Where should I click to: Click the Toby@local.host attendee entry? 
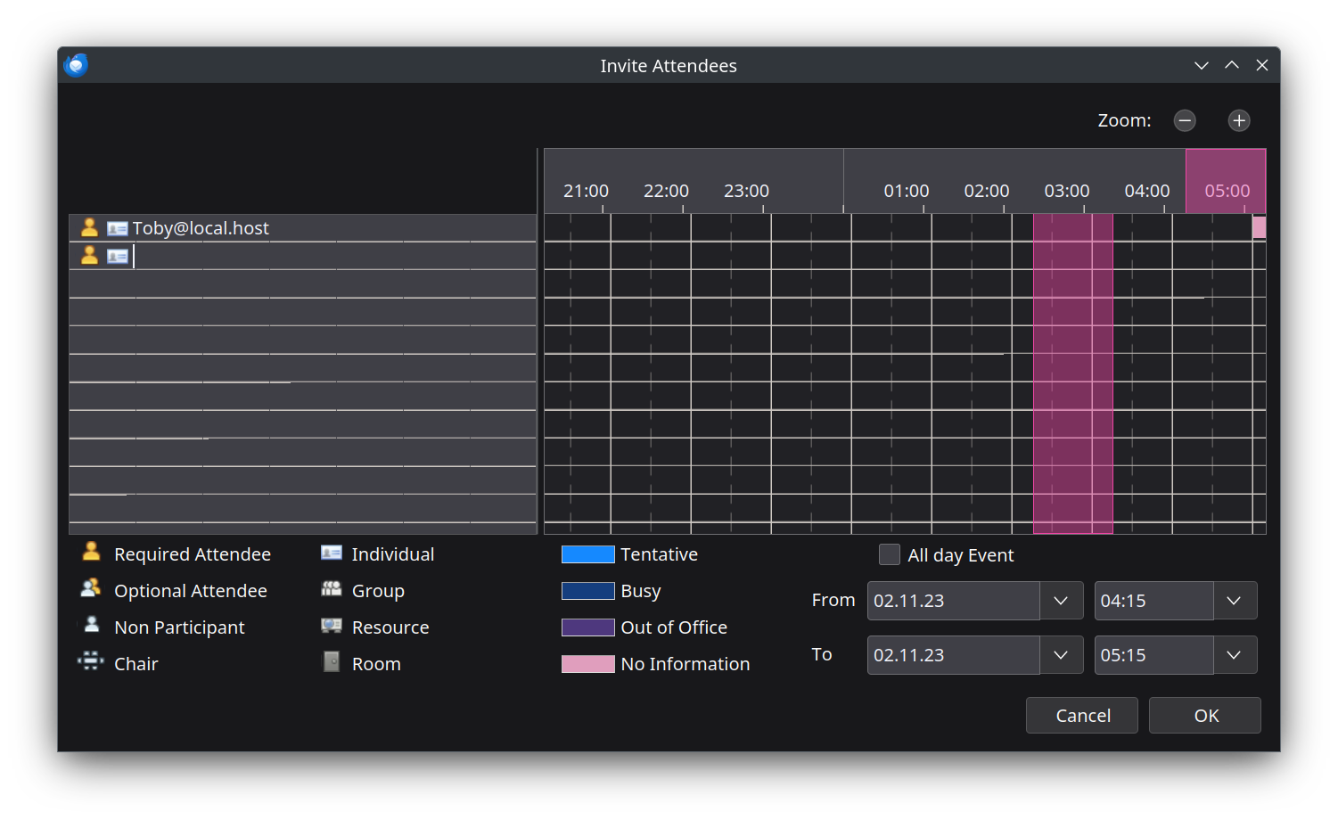click(201, 228)
